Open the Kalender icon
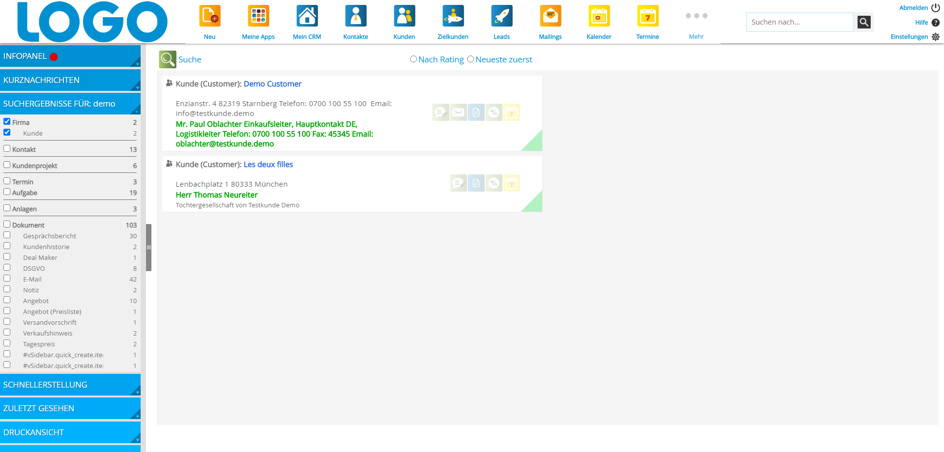 click(599, 16)
